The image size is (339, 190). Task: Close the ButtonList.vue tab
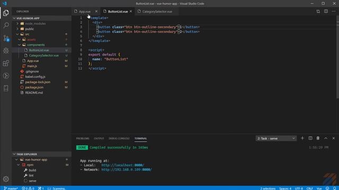tap(131, 11)
